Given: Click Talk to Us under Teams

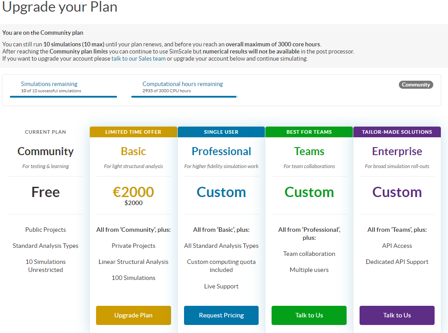Looking at the screenshot, I should [x=309, y=315].
